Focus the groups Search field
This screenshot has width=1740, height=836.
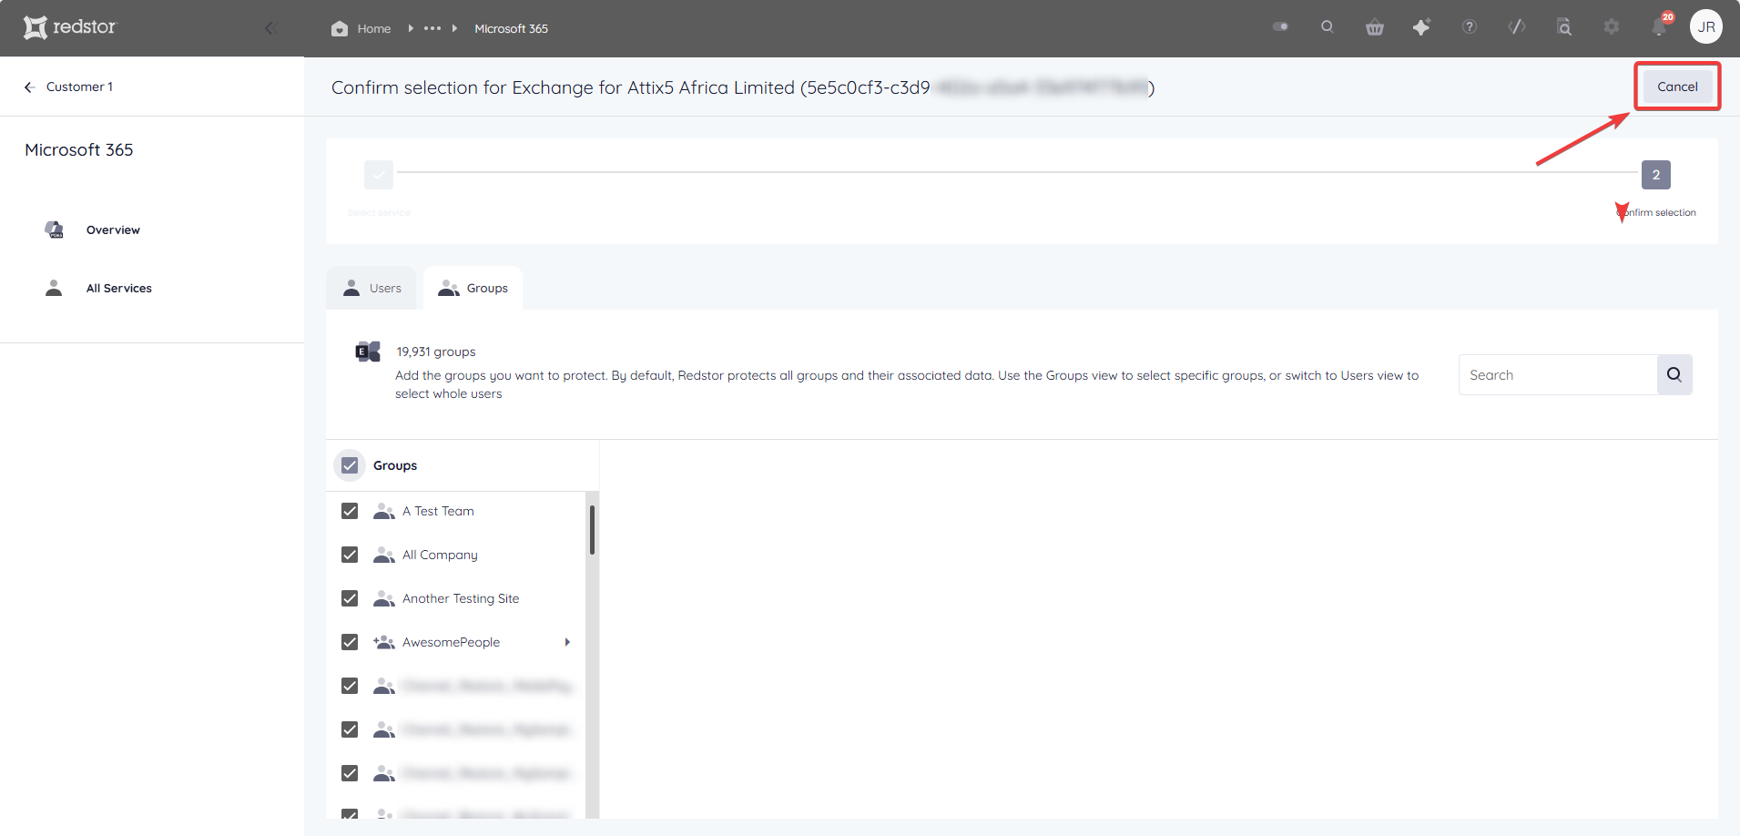[x=1558, y=374]
